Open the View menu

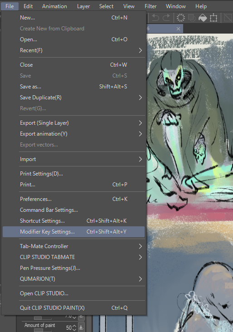tap(129, 6)
